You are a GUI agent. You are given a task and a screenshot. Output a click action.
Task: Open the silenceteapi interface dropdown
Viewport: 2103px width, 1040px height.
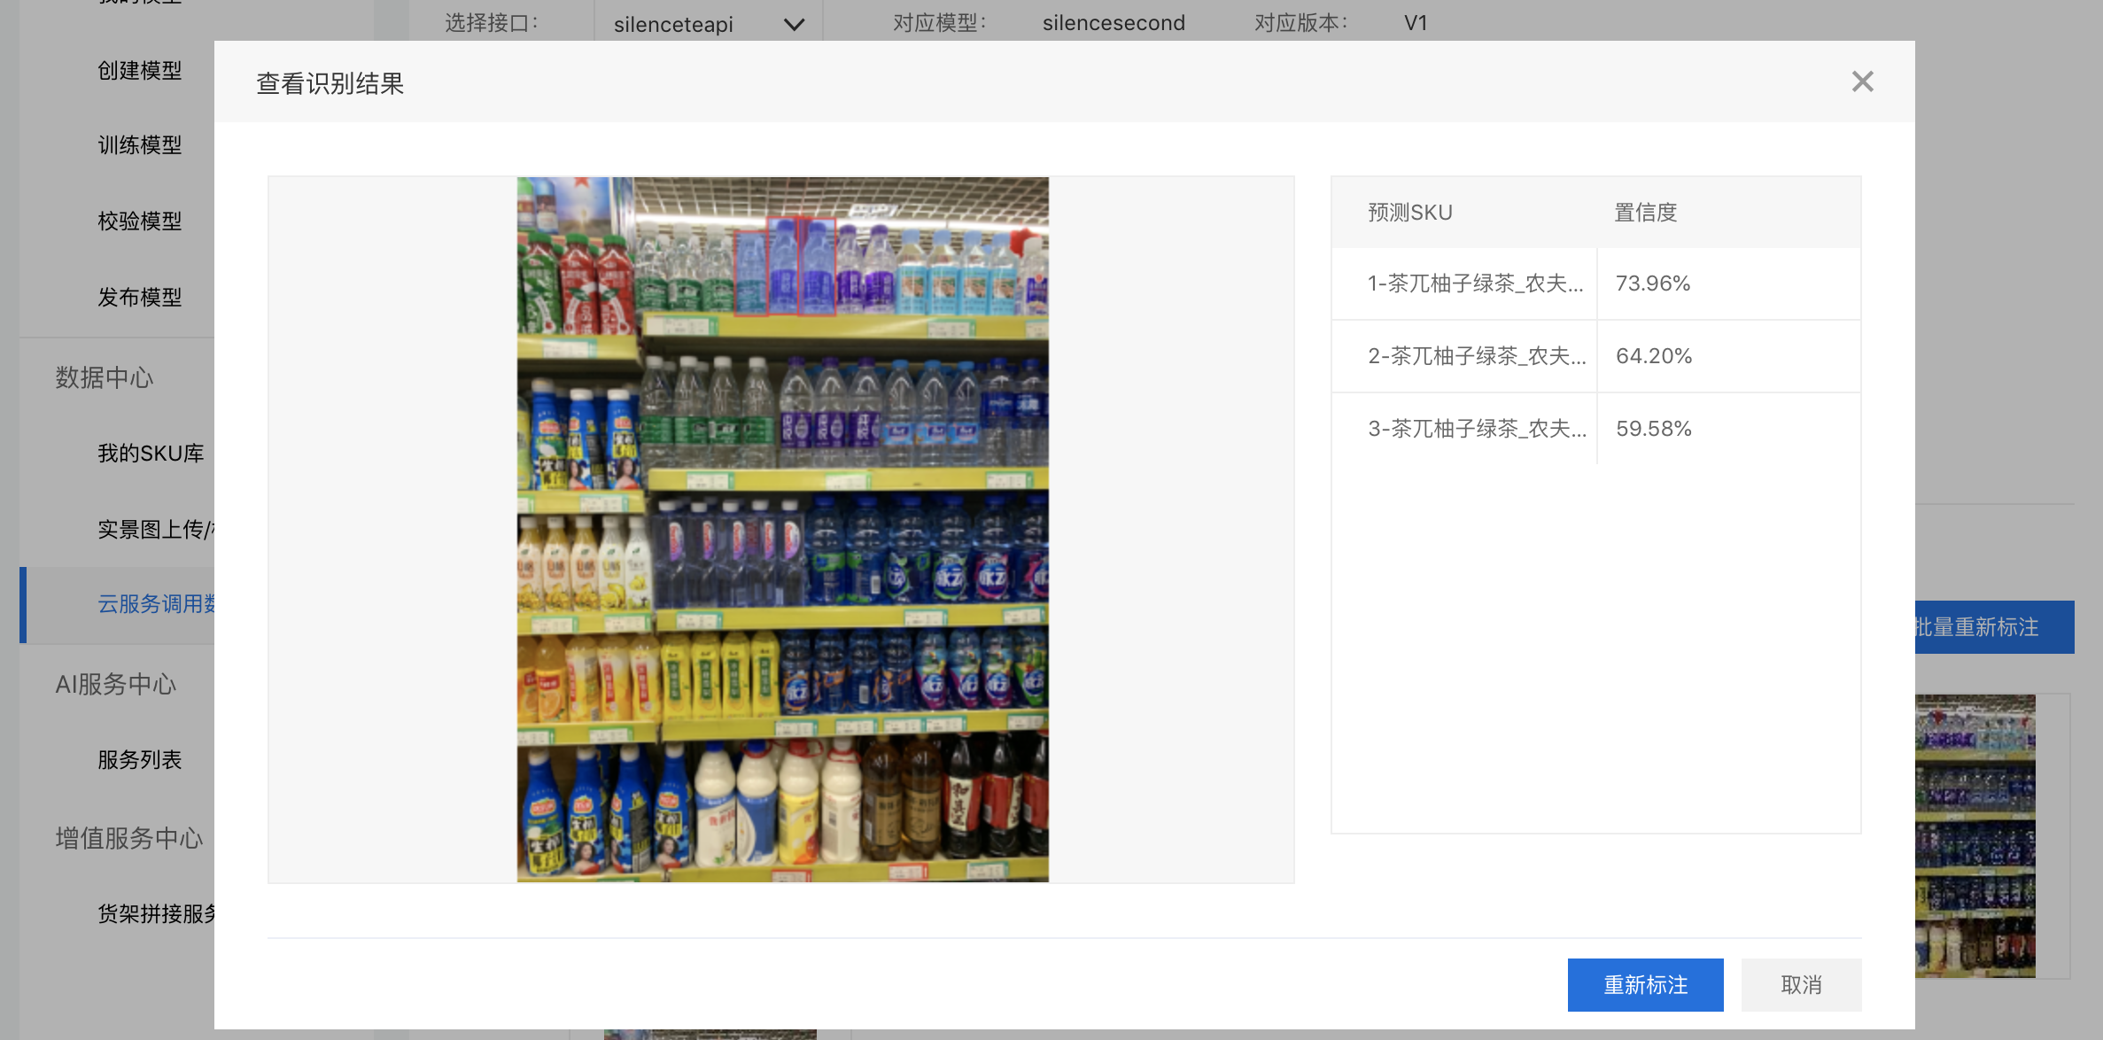click(x=708, y=24)
